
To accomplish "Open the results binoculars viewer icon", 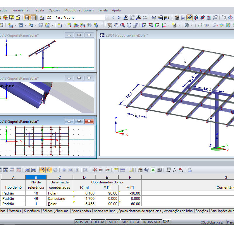I will coord(154,18).
